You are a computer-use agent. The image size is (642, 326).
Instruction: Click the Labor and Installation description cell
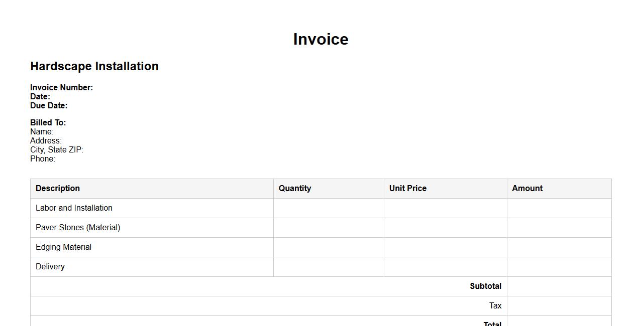click(x=74, y=208)
